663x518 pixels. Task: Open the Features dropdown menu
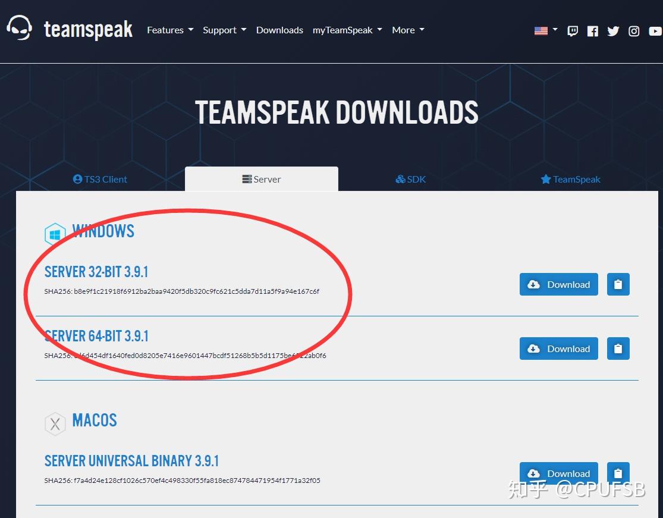(x=170, y=30)
